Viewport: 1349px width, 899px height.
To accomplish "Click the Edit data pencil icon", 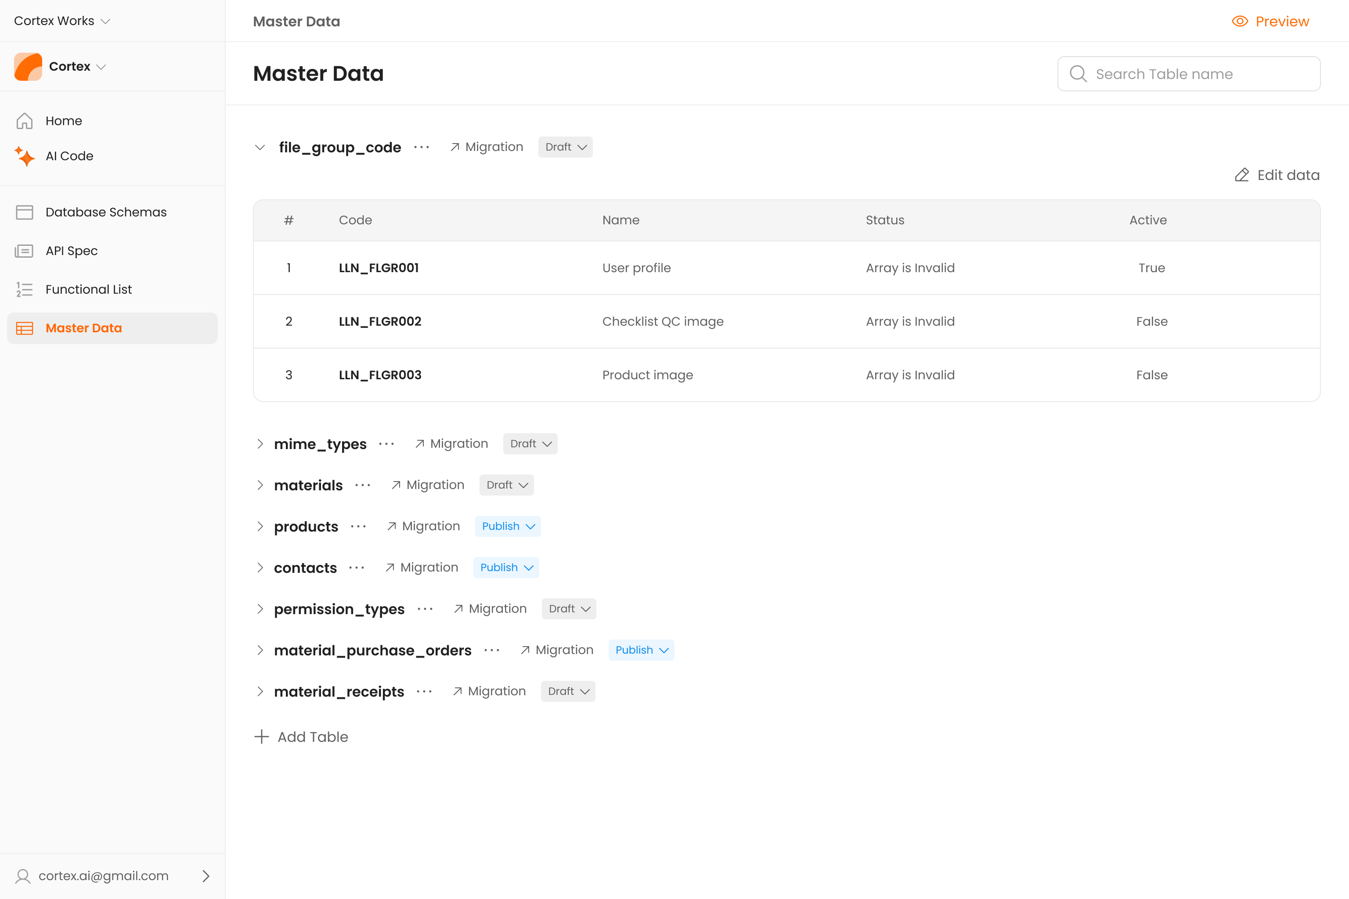I will (1242, 175).
